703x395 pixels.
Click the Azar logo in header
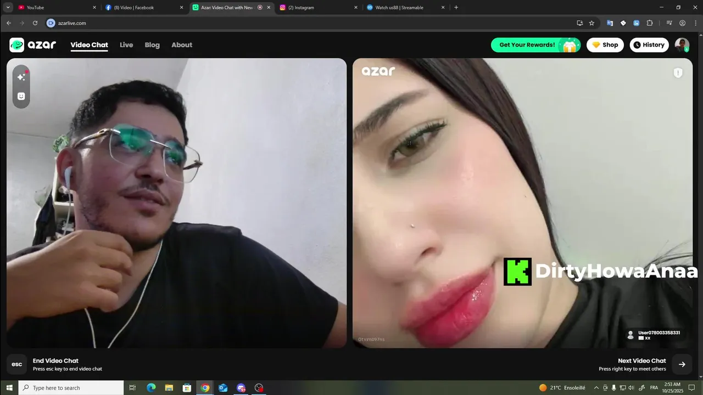point(33,45)
